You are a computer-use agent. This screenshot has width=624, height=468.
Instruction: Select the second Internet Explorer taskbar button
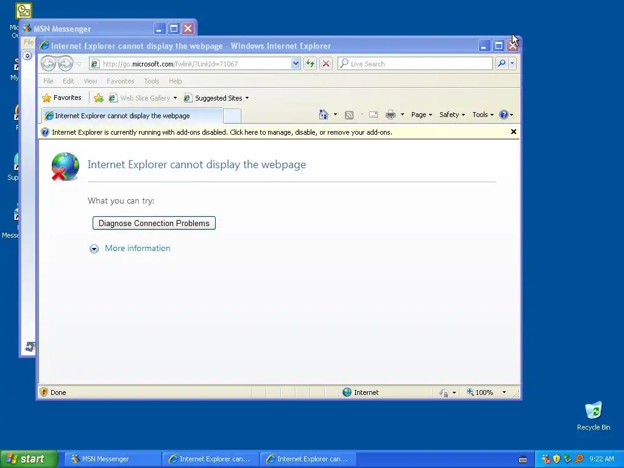(x=308, y=459)
